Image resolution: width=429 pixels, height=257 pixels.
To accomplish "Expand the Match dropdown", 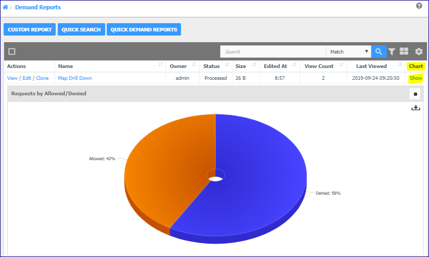I will click(x=349, y=52).
